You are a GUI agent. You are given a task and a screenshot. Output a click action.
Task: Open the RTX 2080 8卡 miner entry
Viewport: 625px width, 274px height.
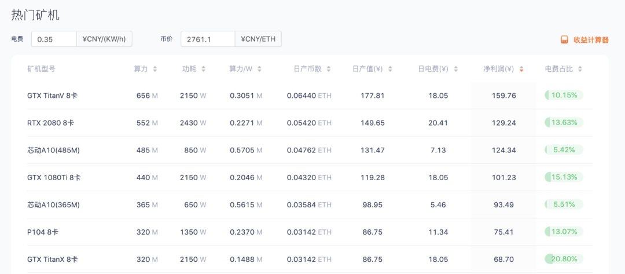[x=50, y=123]
